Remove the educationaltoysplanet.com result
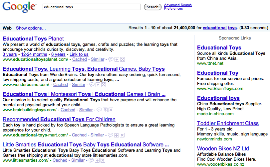This screenshot has width=270, height=167. pyautogui.click(x=123, y=59)
